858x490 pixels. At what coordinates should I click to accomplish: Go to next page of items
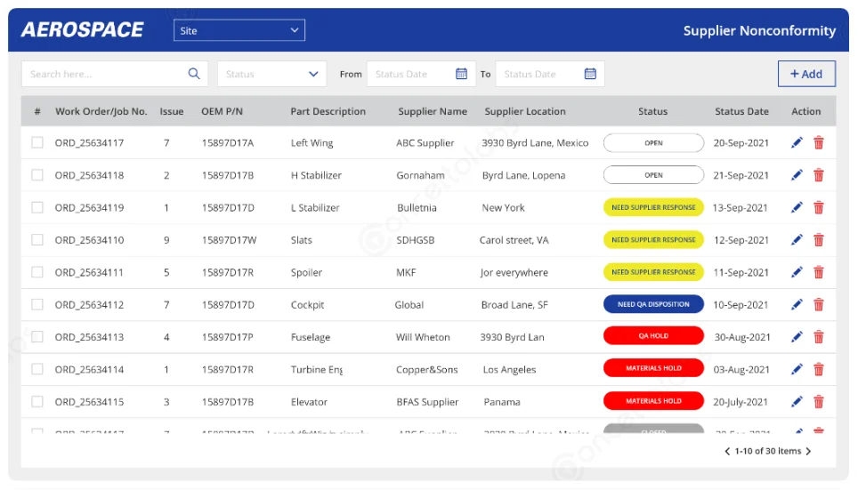click(808, 452)
